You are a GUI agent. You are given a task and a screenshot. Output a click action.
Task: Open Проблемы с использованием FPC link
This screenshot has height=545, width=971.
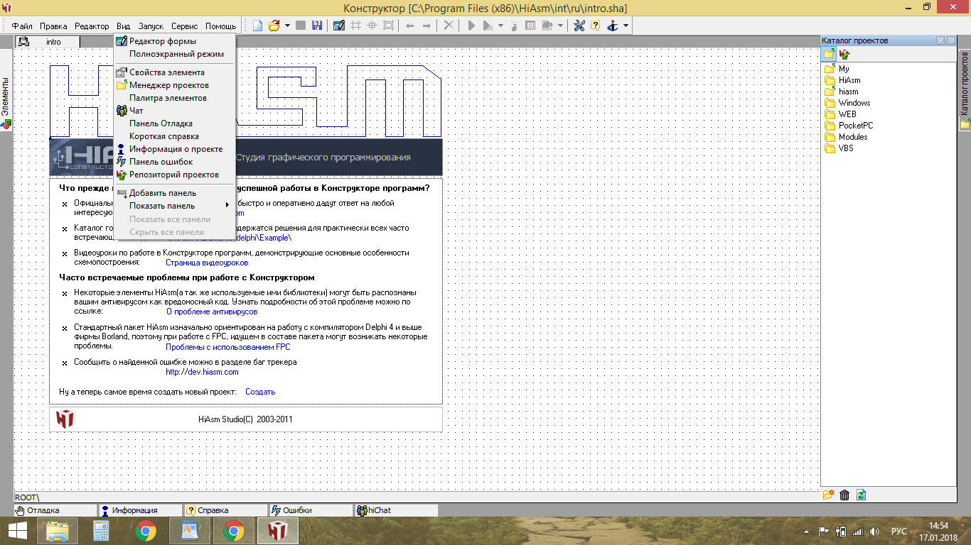coord(227,347)
